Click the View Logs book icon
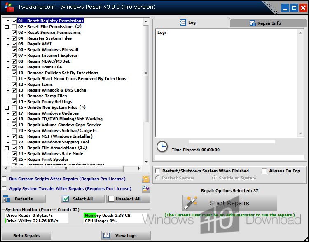The height and width of the screenshot is (242, 309). click(x=106, y=235)
